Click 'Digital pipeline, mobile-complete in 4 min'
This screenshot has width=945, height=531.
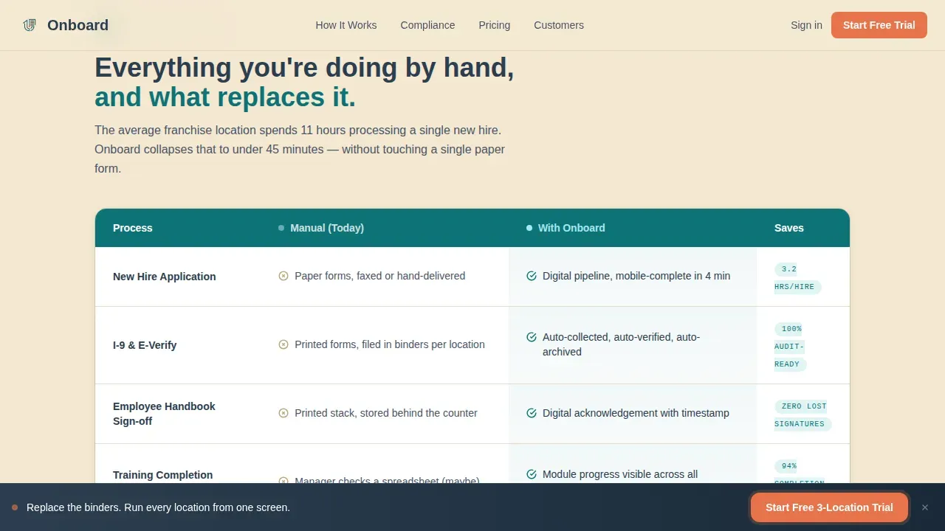pos(636,276)
